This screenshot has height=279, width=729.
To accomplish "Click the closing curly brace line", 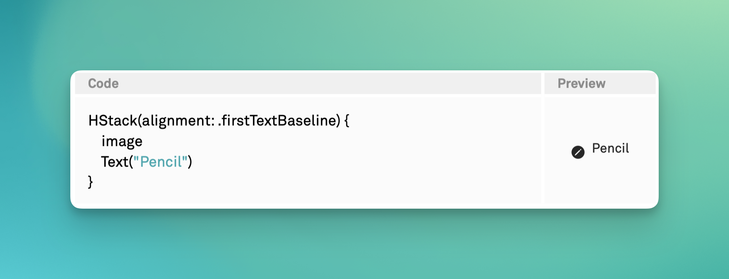I will click(91, 182).
